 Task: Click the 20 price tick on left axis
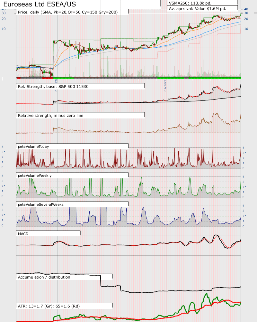[4, 19]
